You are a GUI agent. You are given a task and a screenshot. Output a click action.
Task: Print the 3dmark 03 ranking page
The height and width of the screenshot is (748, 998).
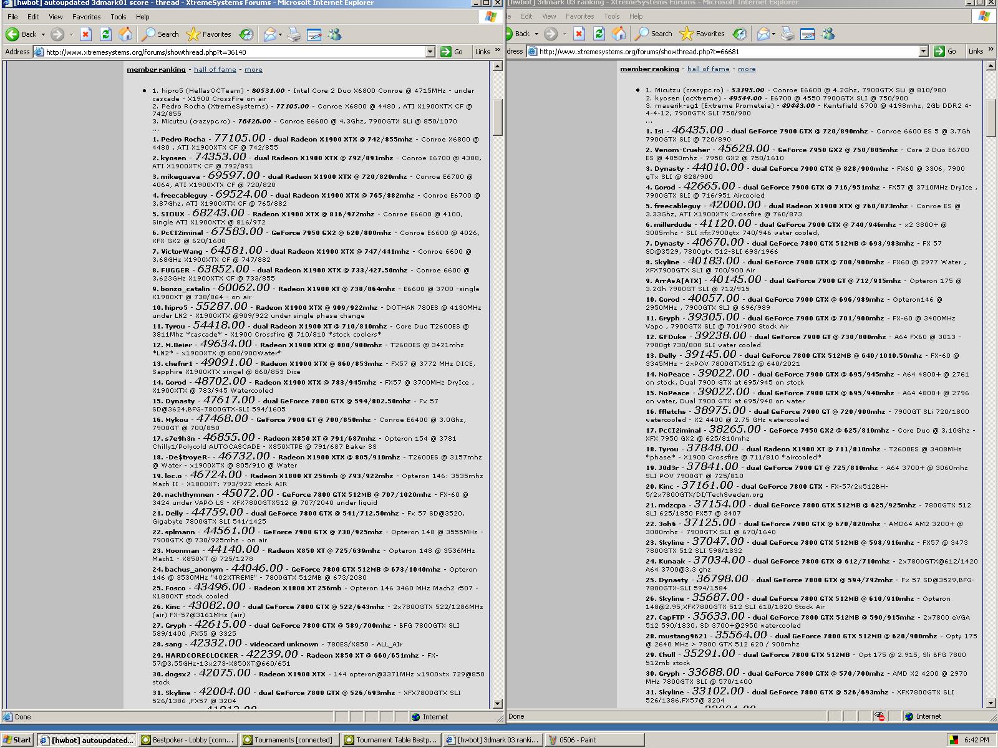pyautogui.click(x=787, y=34)
